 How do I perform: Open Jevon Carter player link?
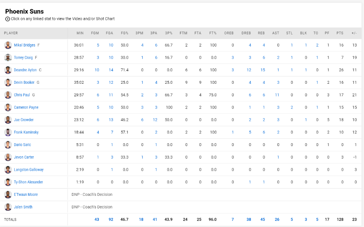pyautogui.click(x=24, y=157)
